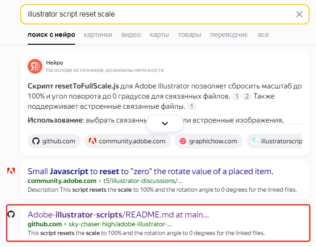Click the sky-chaser-high GitHub URL path
This screenshot has height=247, width=316.
pyautogui.click(x=120, y=224)
